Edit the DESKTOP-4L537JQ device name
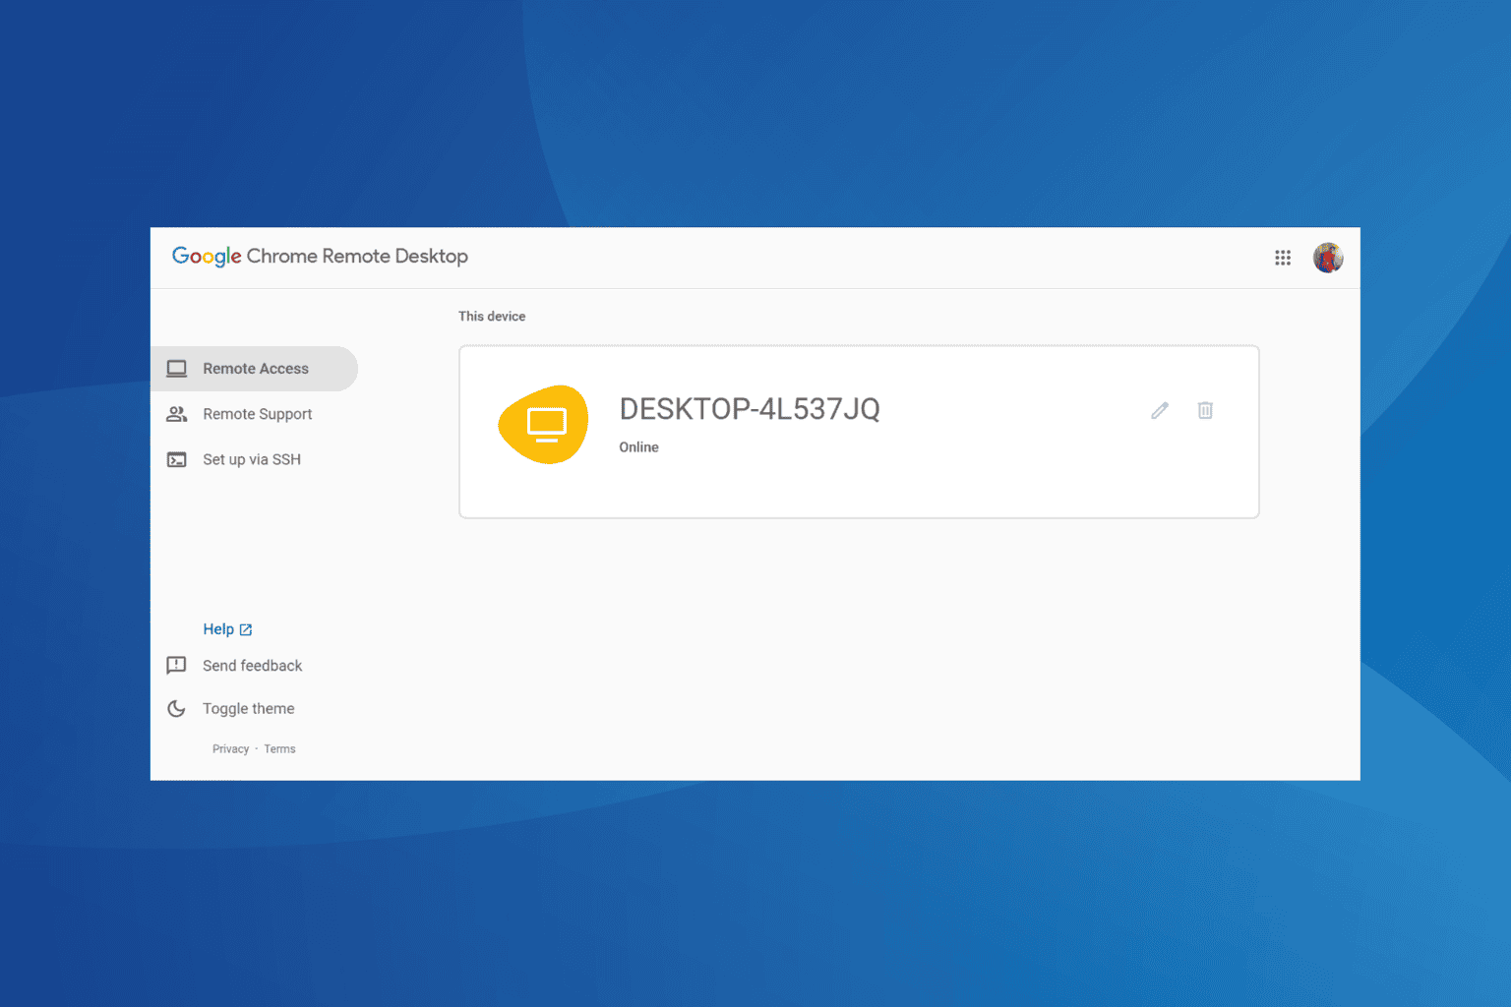The width and height of the screenshot is (1511, 1007). (1160, 410)
